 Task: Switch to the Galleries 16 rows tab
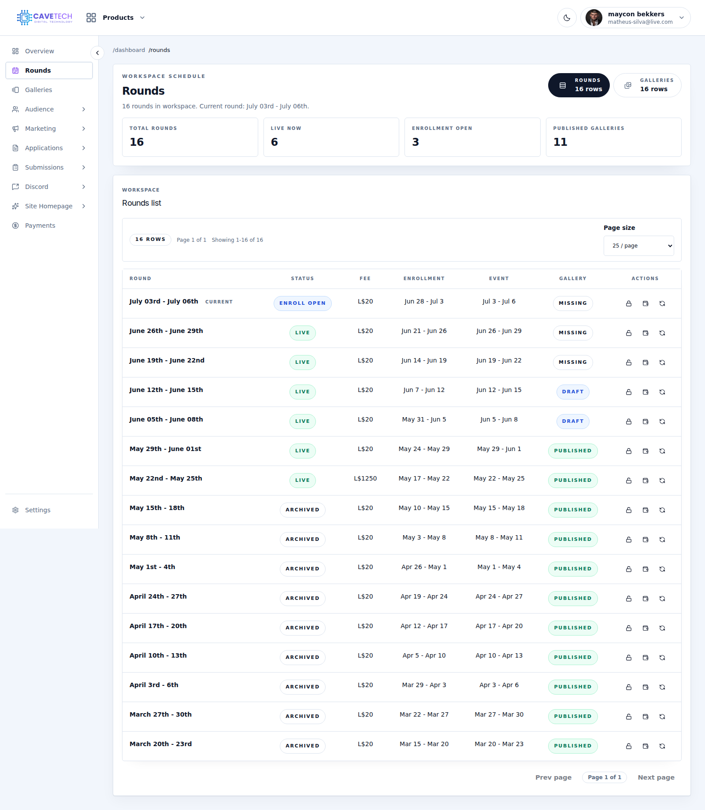(x=647, y=85)
